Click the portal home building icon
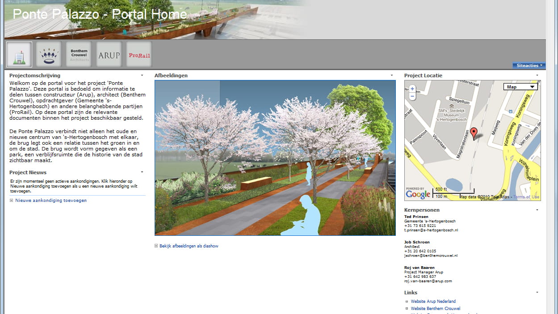558x314 pixels. tap(19, 54)
